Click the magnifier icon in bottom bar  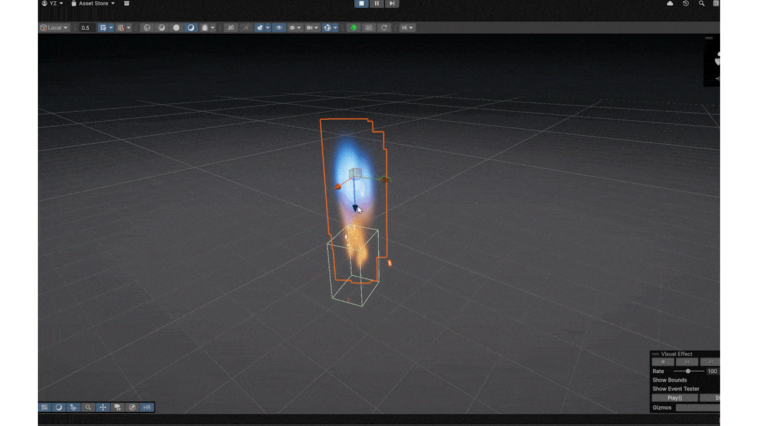coord(88,407)
